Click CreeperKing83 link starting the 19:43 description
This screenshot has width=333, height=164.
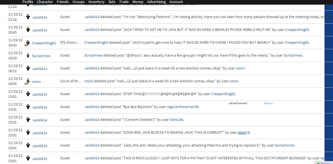[96, 42]
